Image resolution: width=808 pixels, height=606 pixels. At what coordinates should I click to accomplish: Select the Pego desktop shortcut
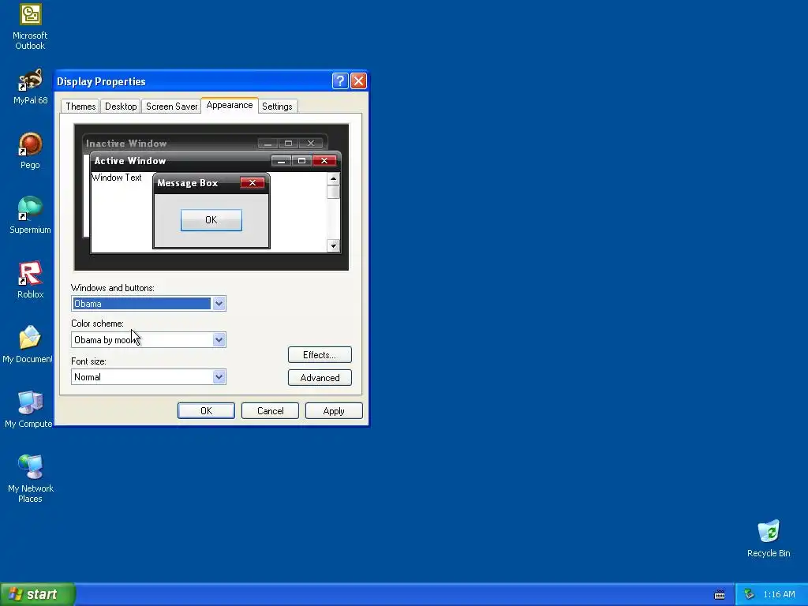tap(30, 151)
